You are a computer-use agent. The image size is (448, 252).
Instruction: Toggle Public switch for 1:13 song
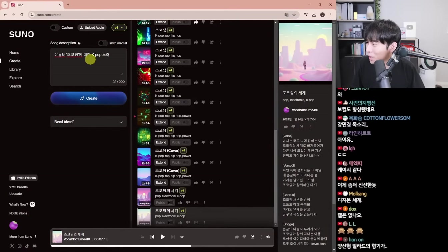pyautogui.click(x=185, y=42)
